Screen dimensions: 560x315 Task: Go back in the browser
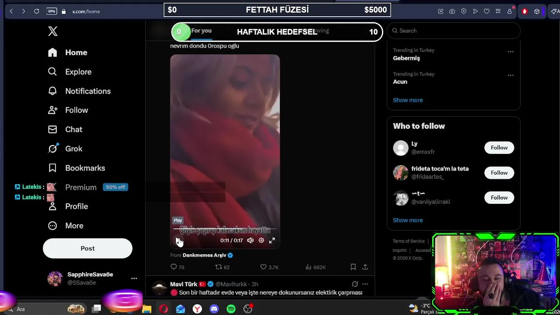(11, 11)
